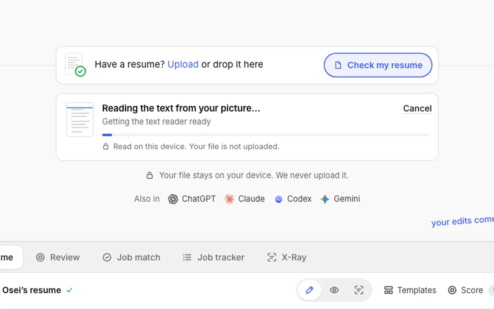Image resolution: width=494 pixels, height=309 pixels.
Task: Open the Gemini link
Action: point(340,199)
